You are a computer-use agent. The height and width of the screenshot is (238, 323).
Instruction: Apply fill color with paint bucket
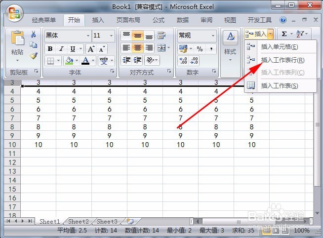[x=69, y=61]
